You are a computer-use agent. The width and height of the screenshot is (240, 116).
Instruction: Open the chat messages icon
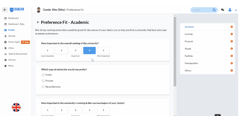[x=223, y=10]
